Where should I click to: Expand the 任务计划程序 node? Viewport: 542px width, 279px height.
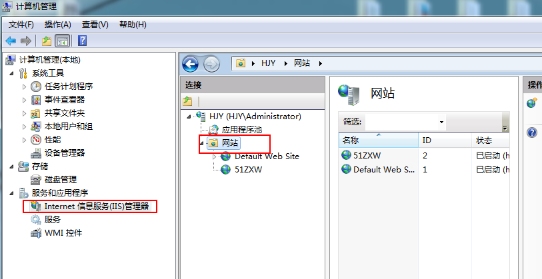pos(24,87)
